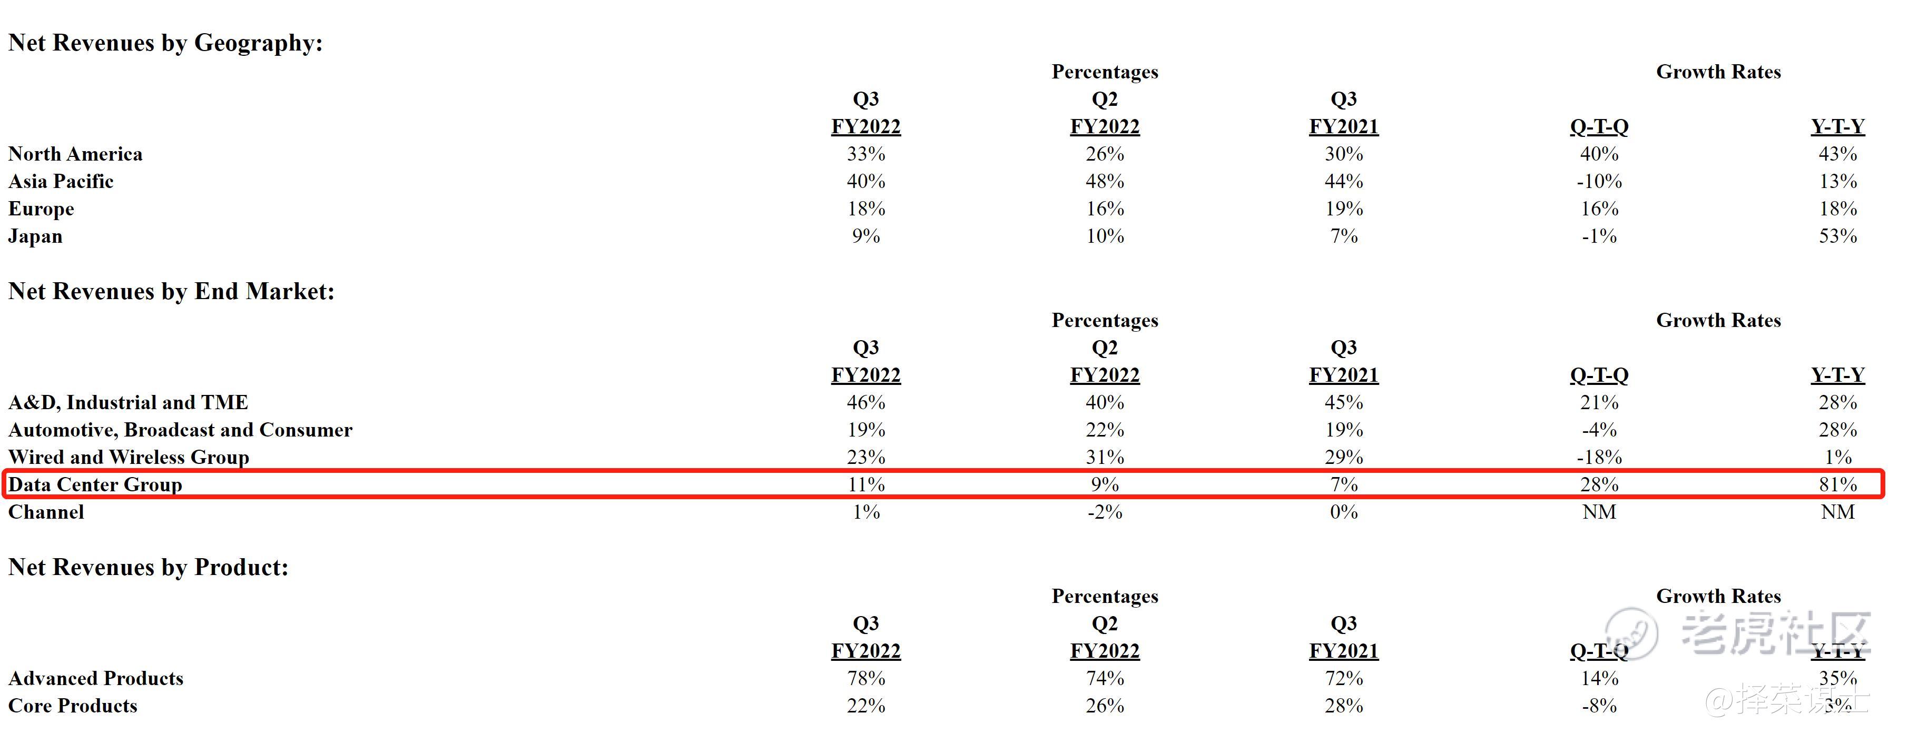Click the 老虎社区 watermark text
This screenshot has height=743, width=1909.
(1775, 633)
